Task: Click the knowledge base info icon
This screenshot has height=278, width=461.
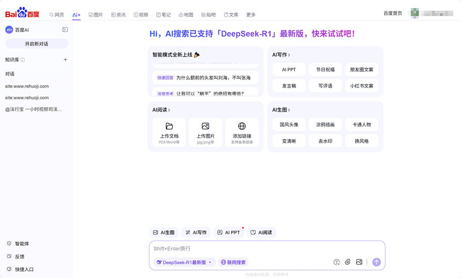Action: click(x=22, y=60)
